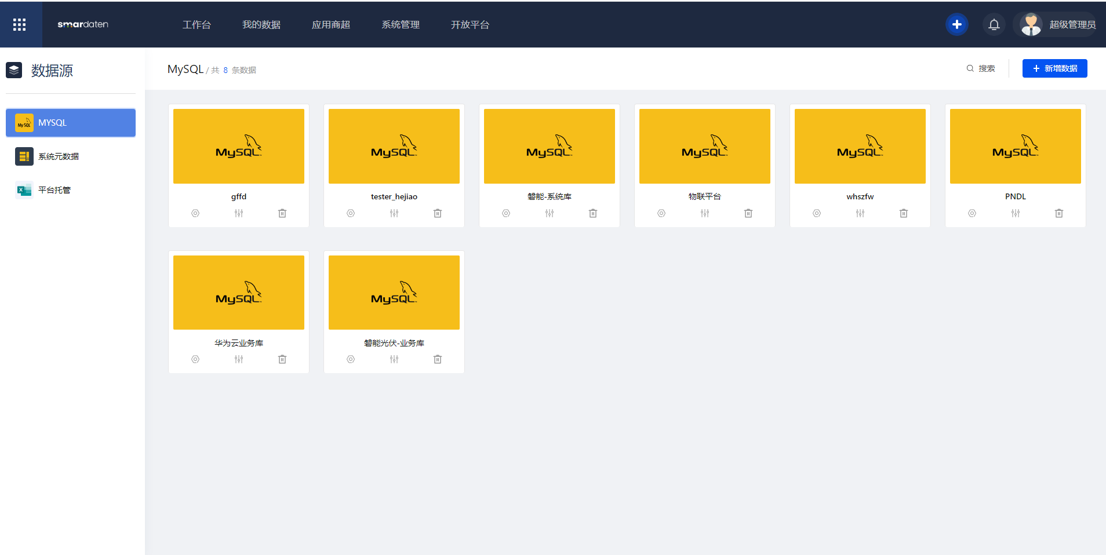The height and width of the screenshot is (555, 1106).
Task: Click the 磐能-系统库 MySQL thumbnail
Action: 550,146
